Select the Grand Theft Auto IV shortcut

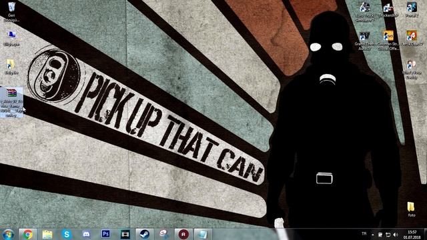(365, 41)
